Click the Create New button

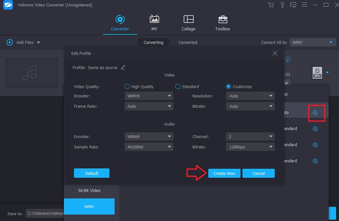click(224, 173)
